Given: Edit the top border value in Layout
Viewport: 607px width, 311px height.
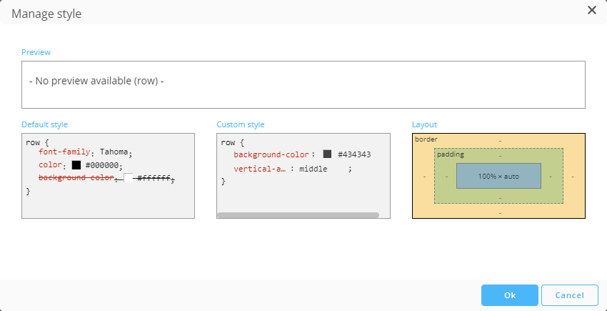Looking at the screenshot, I should pyautogui.click(x=499, y=140).
